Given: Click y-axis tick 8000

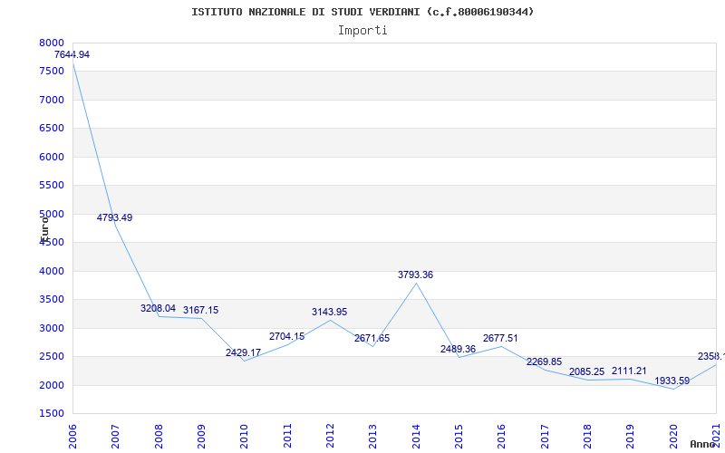Looking at the screenshot, I should tap(52, 43).
